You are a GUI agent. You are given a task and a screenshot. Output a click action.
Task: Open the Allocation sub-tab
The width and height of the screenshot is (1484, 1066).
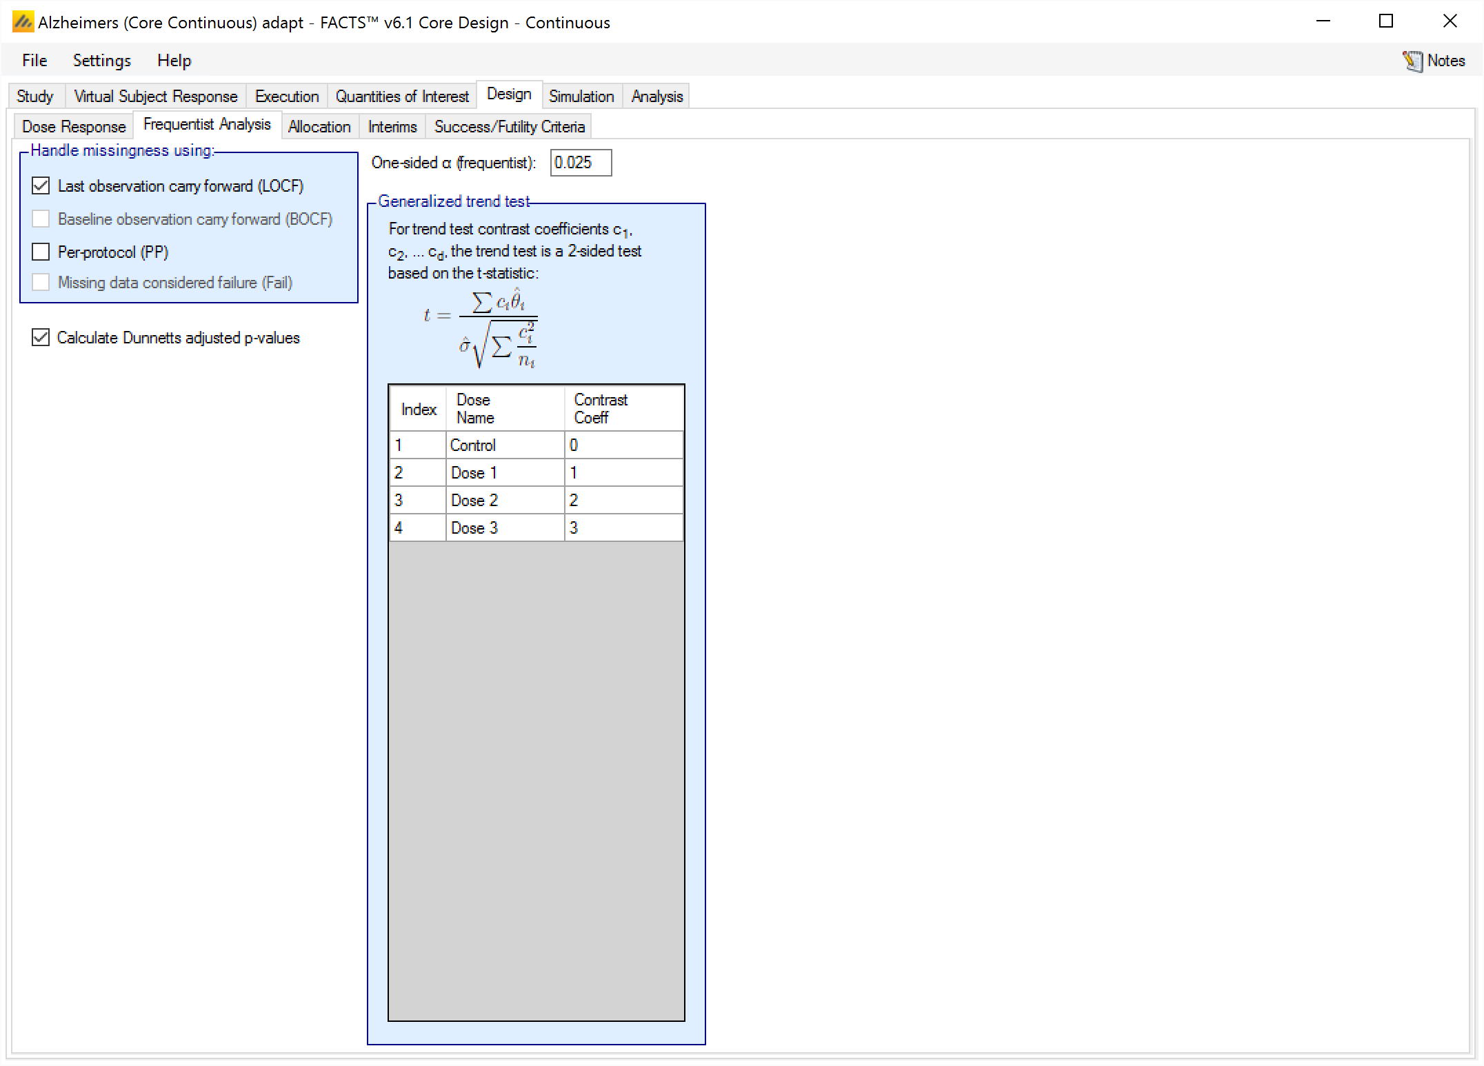[x=319, y=127]
